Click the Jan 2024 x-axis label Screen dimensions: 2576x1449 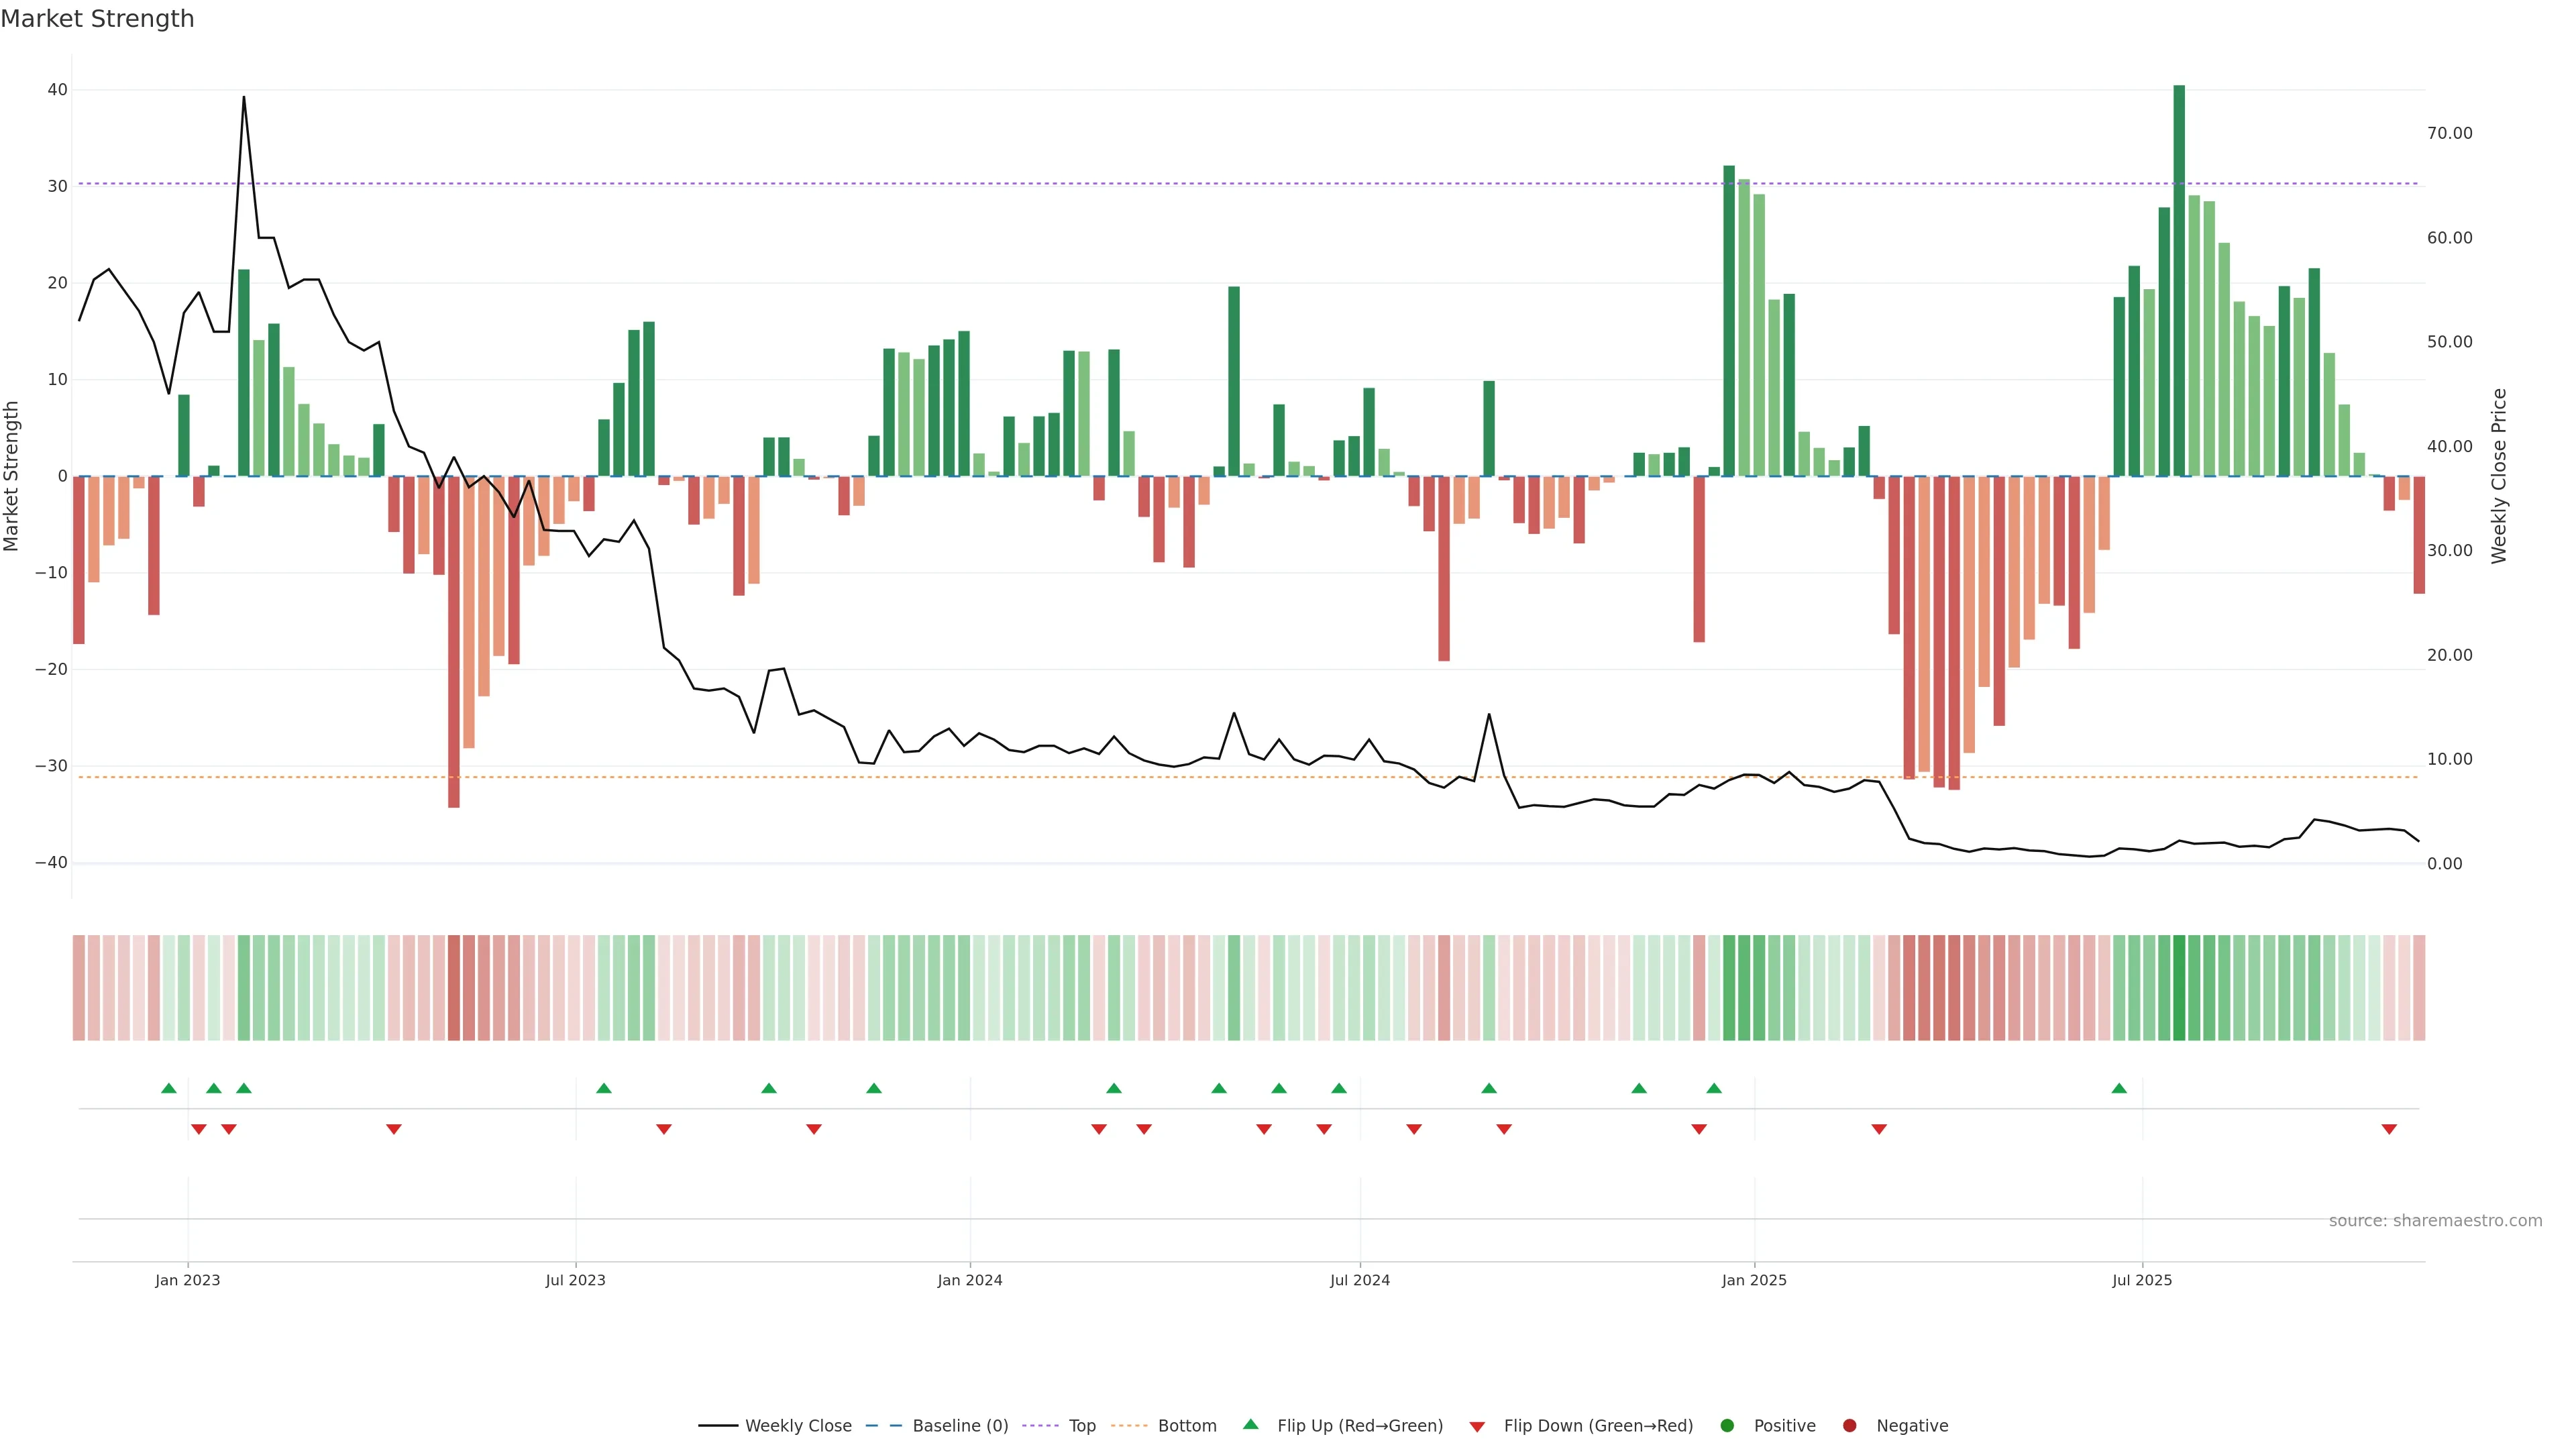click(x=969, y=1280)
